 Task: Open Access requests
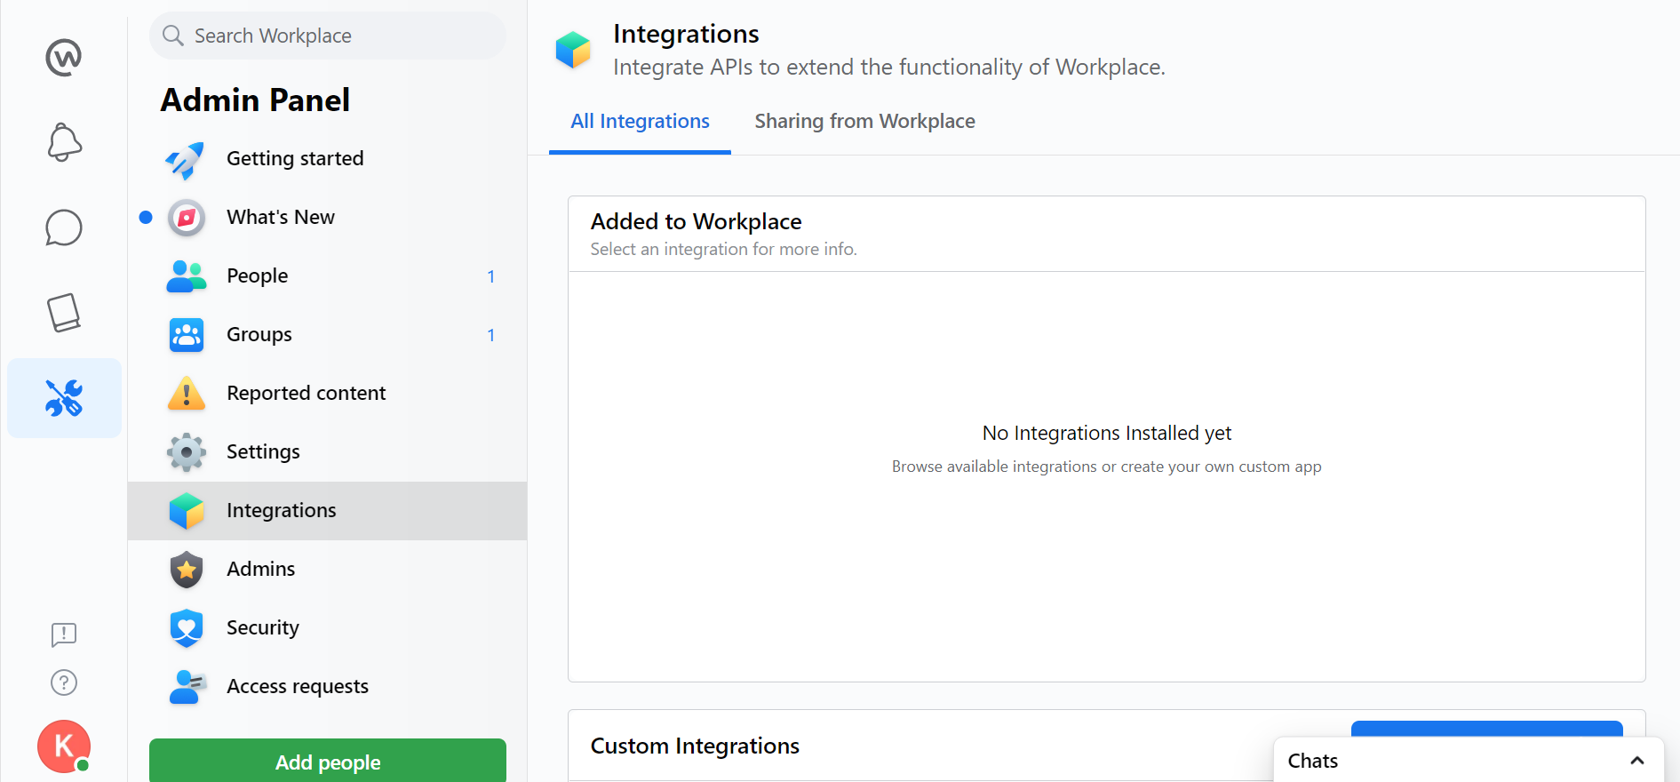point(327,687)
